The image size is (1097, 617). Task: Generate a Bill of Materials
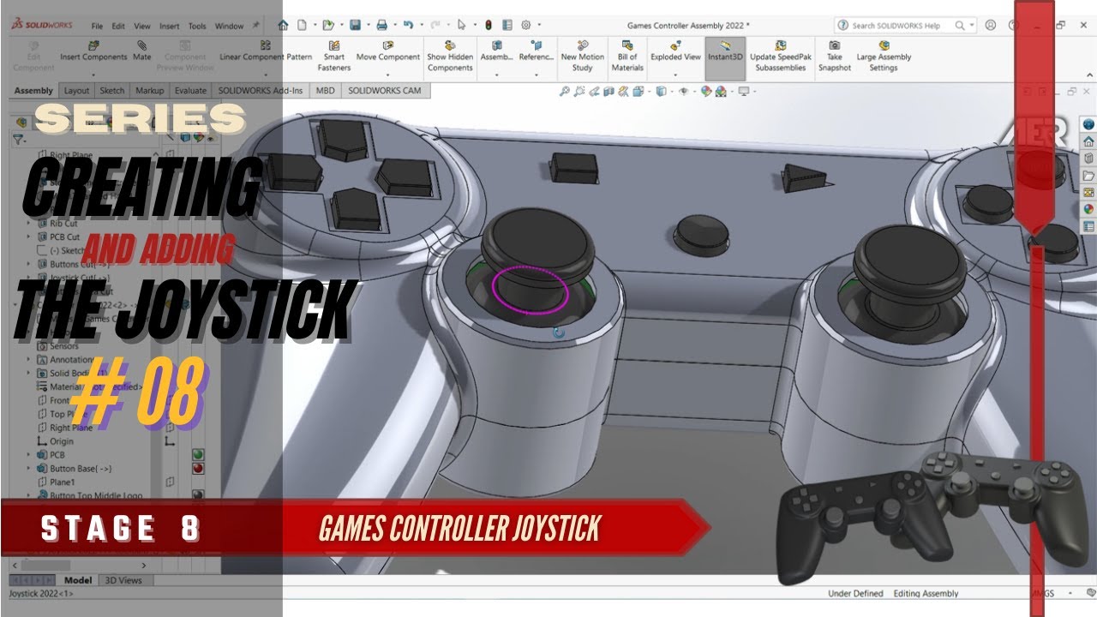click(x=627, y=56)
